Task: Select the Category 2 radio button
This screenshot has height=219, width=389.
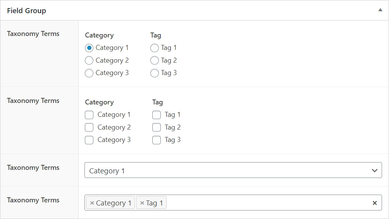Action: [x=89, y=60]
